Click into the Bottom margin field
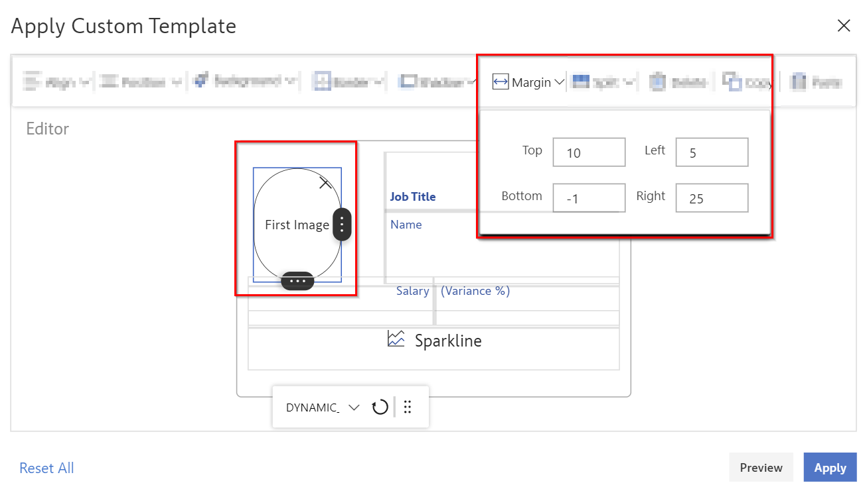Screen dimensions: 865x489 589,197
